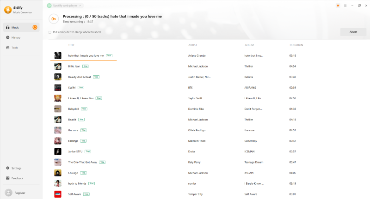Click the green Spotify icon
The width and height of the screenshot is (370, 199).
pos(49,6)
